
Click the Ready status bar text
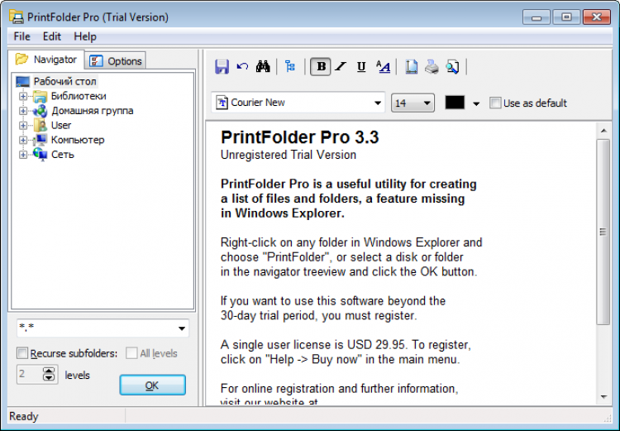[24, 416]
